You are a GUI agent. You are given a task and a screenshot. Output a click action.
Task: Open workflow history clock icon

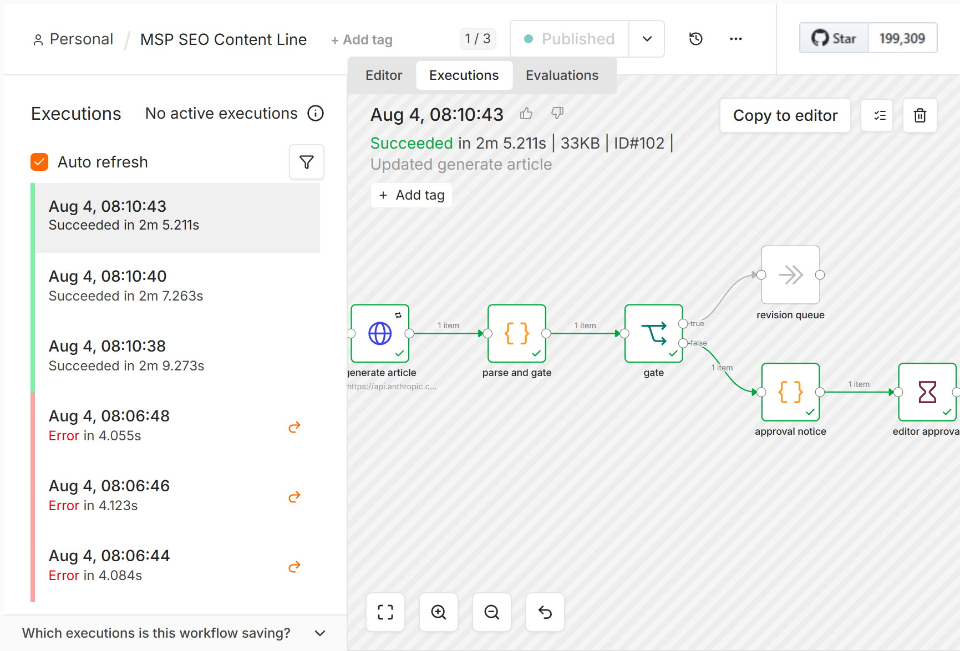696,39
